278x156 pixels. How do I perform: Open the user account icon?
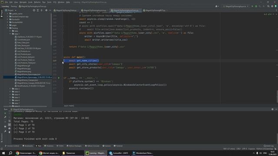217,6
